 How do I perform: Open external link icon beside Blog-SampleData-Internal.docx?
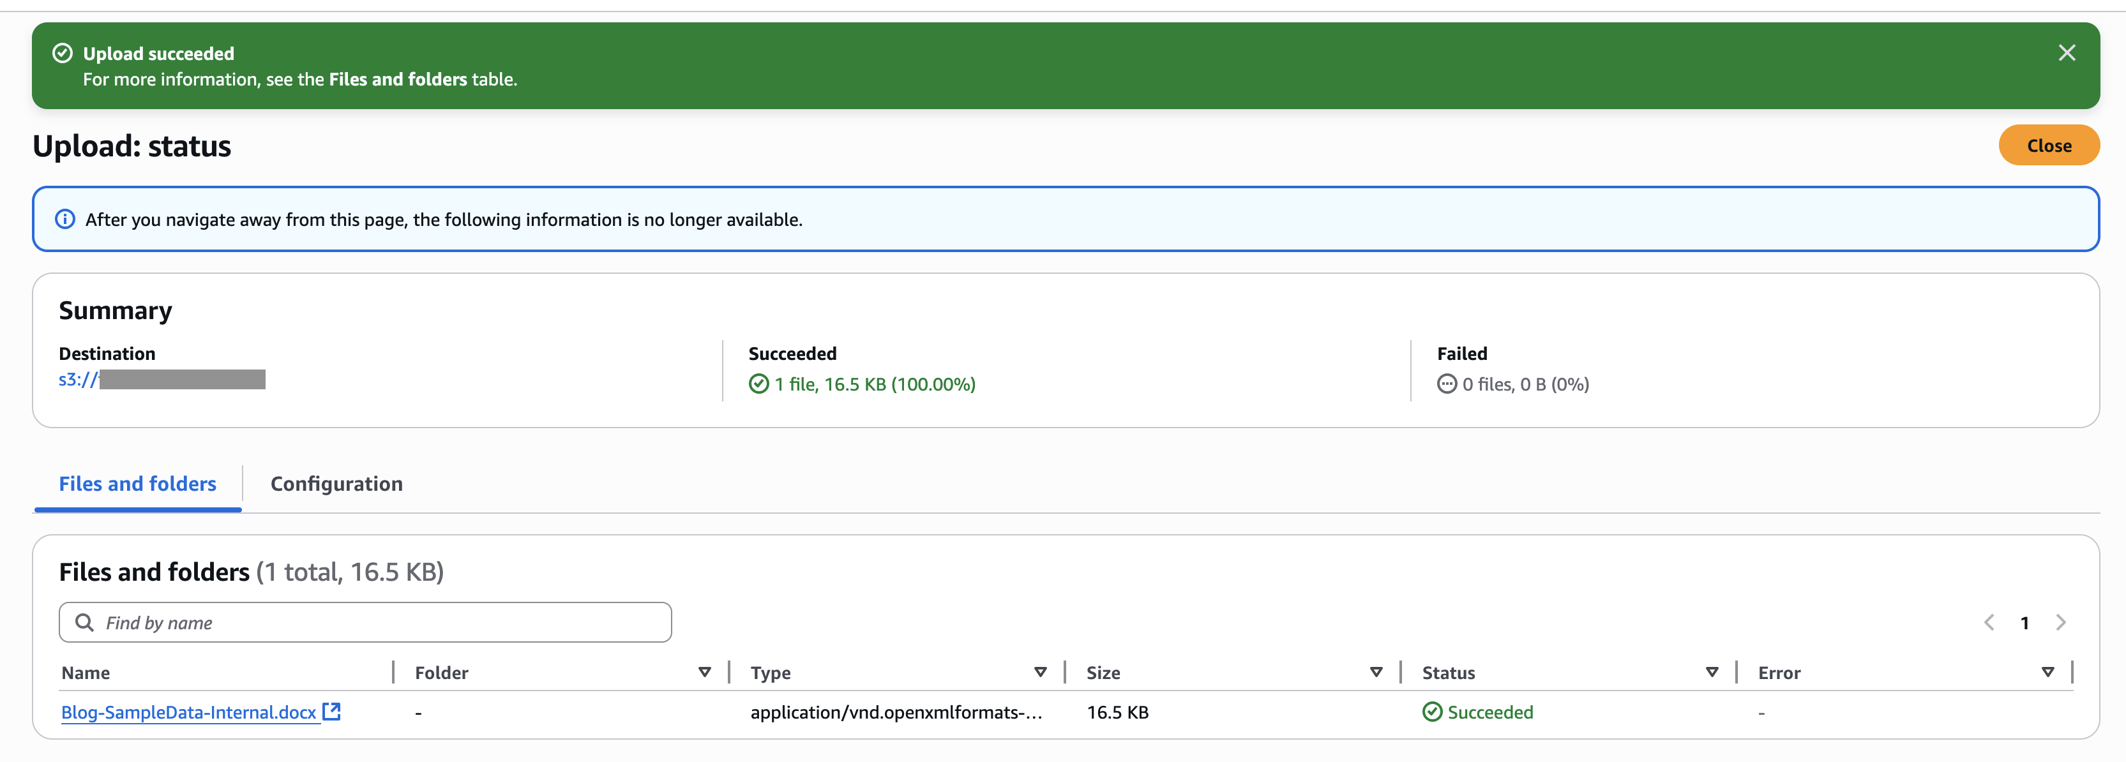(332, 711)
